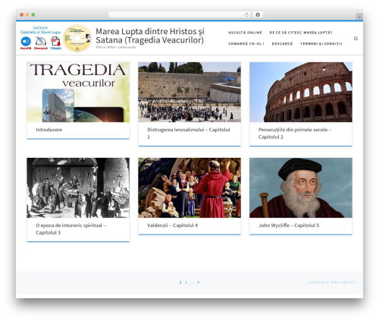Open Termeni și condiții menu item
This screenshot has width=379, height=321.
[321, 44]
